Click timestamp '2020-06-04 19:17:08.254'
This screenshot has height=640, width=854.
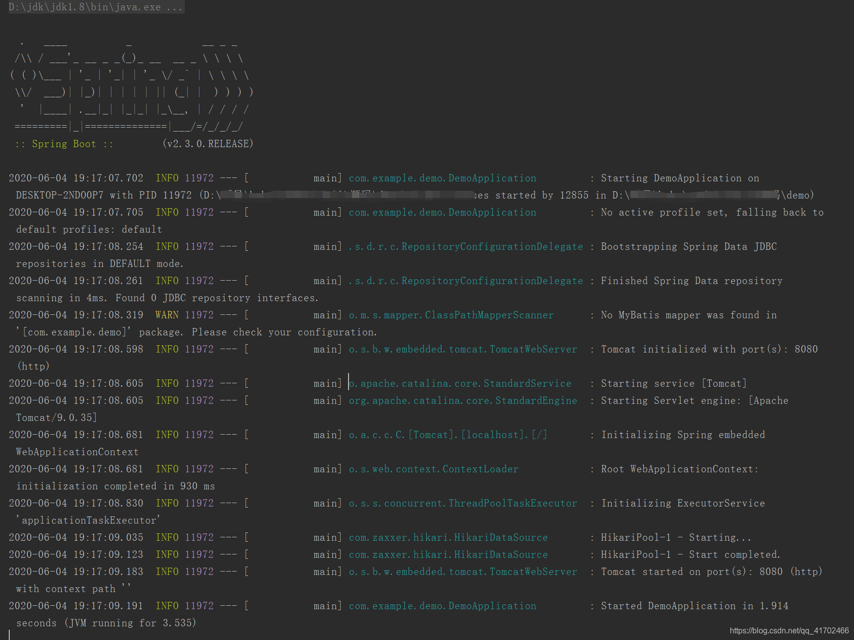tap(76, 246)
